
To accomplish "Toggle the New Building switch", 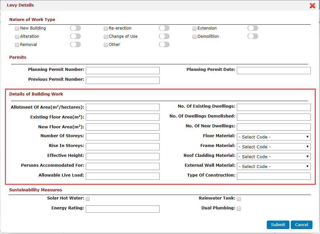I will click(x=76, y=28).
